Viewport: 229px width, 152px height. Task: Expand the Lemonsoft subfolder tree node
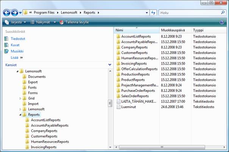(x=20, y=109)
